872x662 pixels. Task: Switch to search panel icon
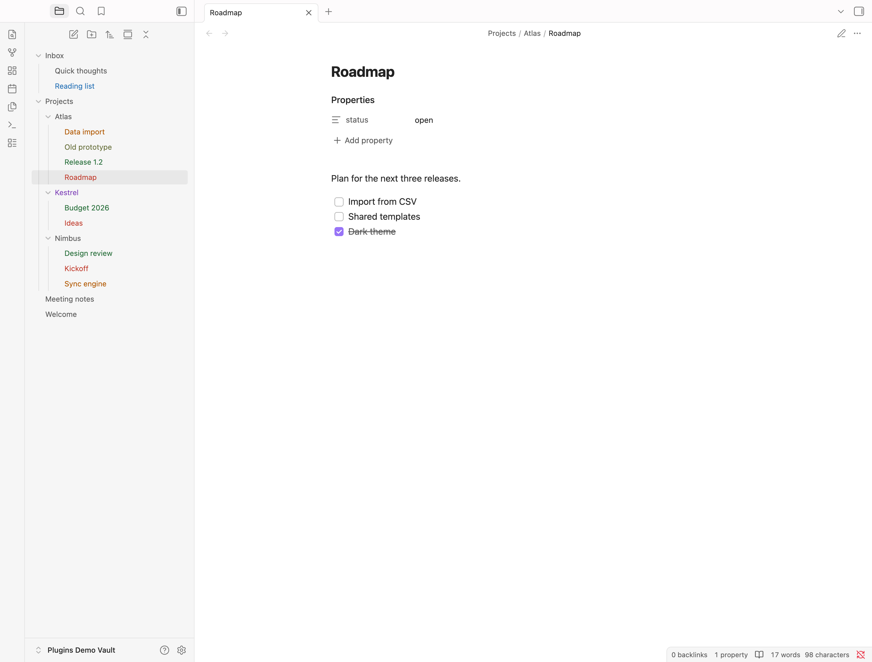point(81,11)
